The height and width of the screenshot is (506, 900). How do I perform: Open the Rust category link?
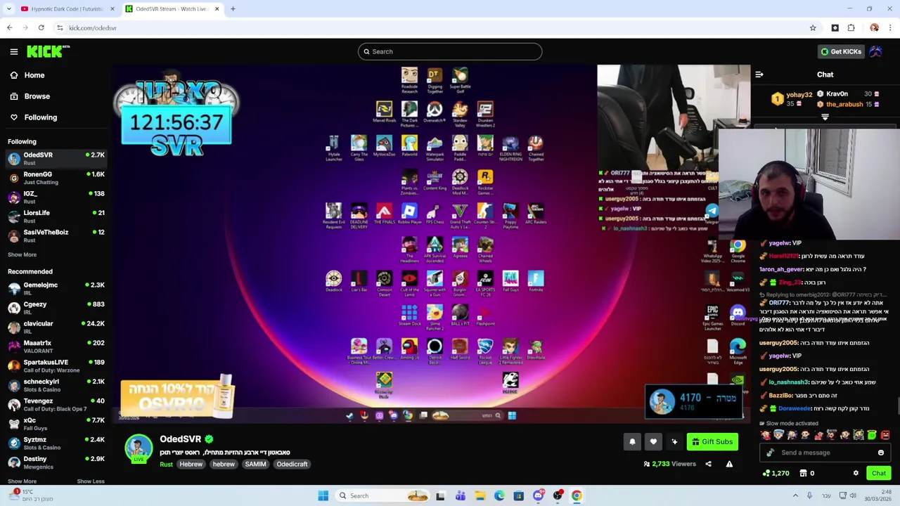click(166, 465)
